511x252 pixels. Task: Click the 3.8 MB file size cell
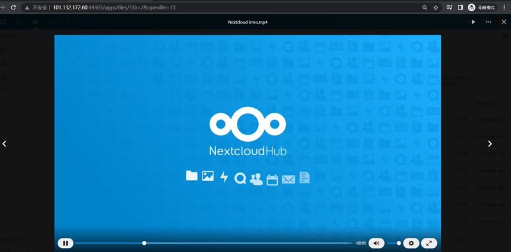[x=460, y=188]
